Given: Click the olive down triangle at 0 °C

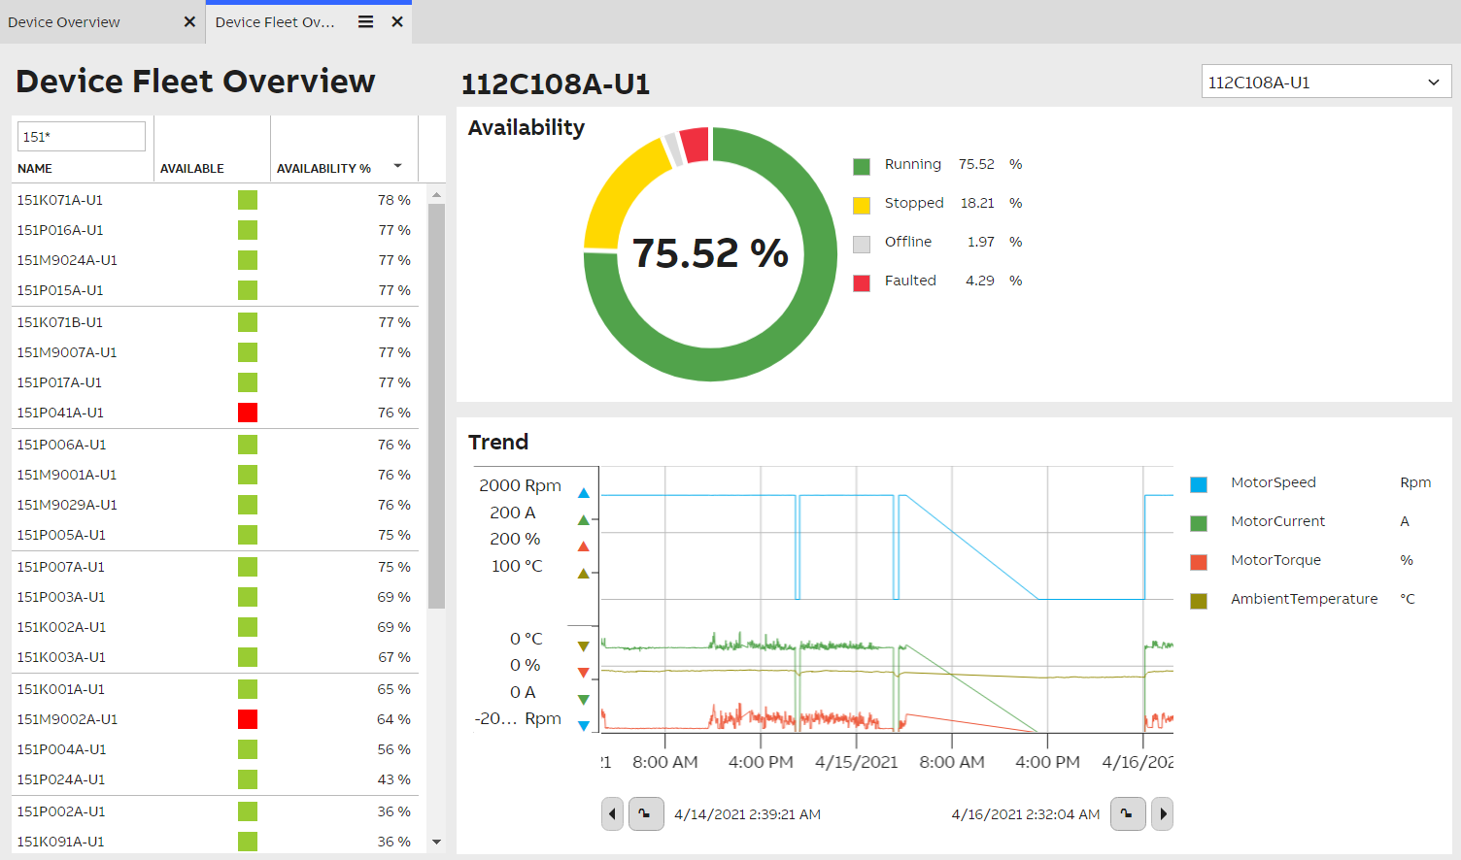Looking at the screenshot, I should pyautogui.click(x=584, y=645).
